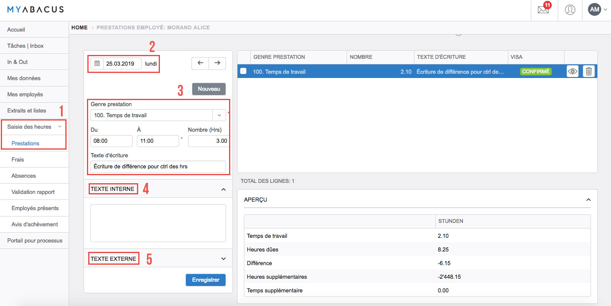Image resolution: width=611 pixels, height=306 pixels.
Task: Open the user profile icon
Action: pyautogui.click(x=570, y=10)
